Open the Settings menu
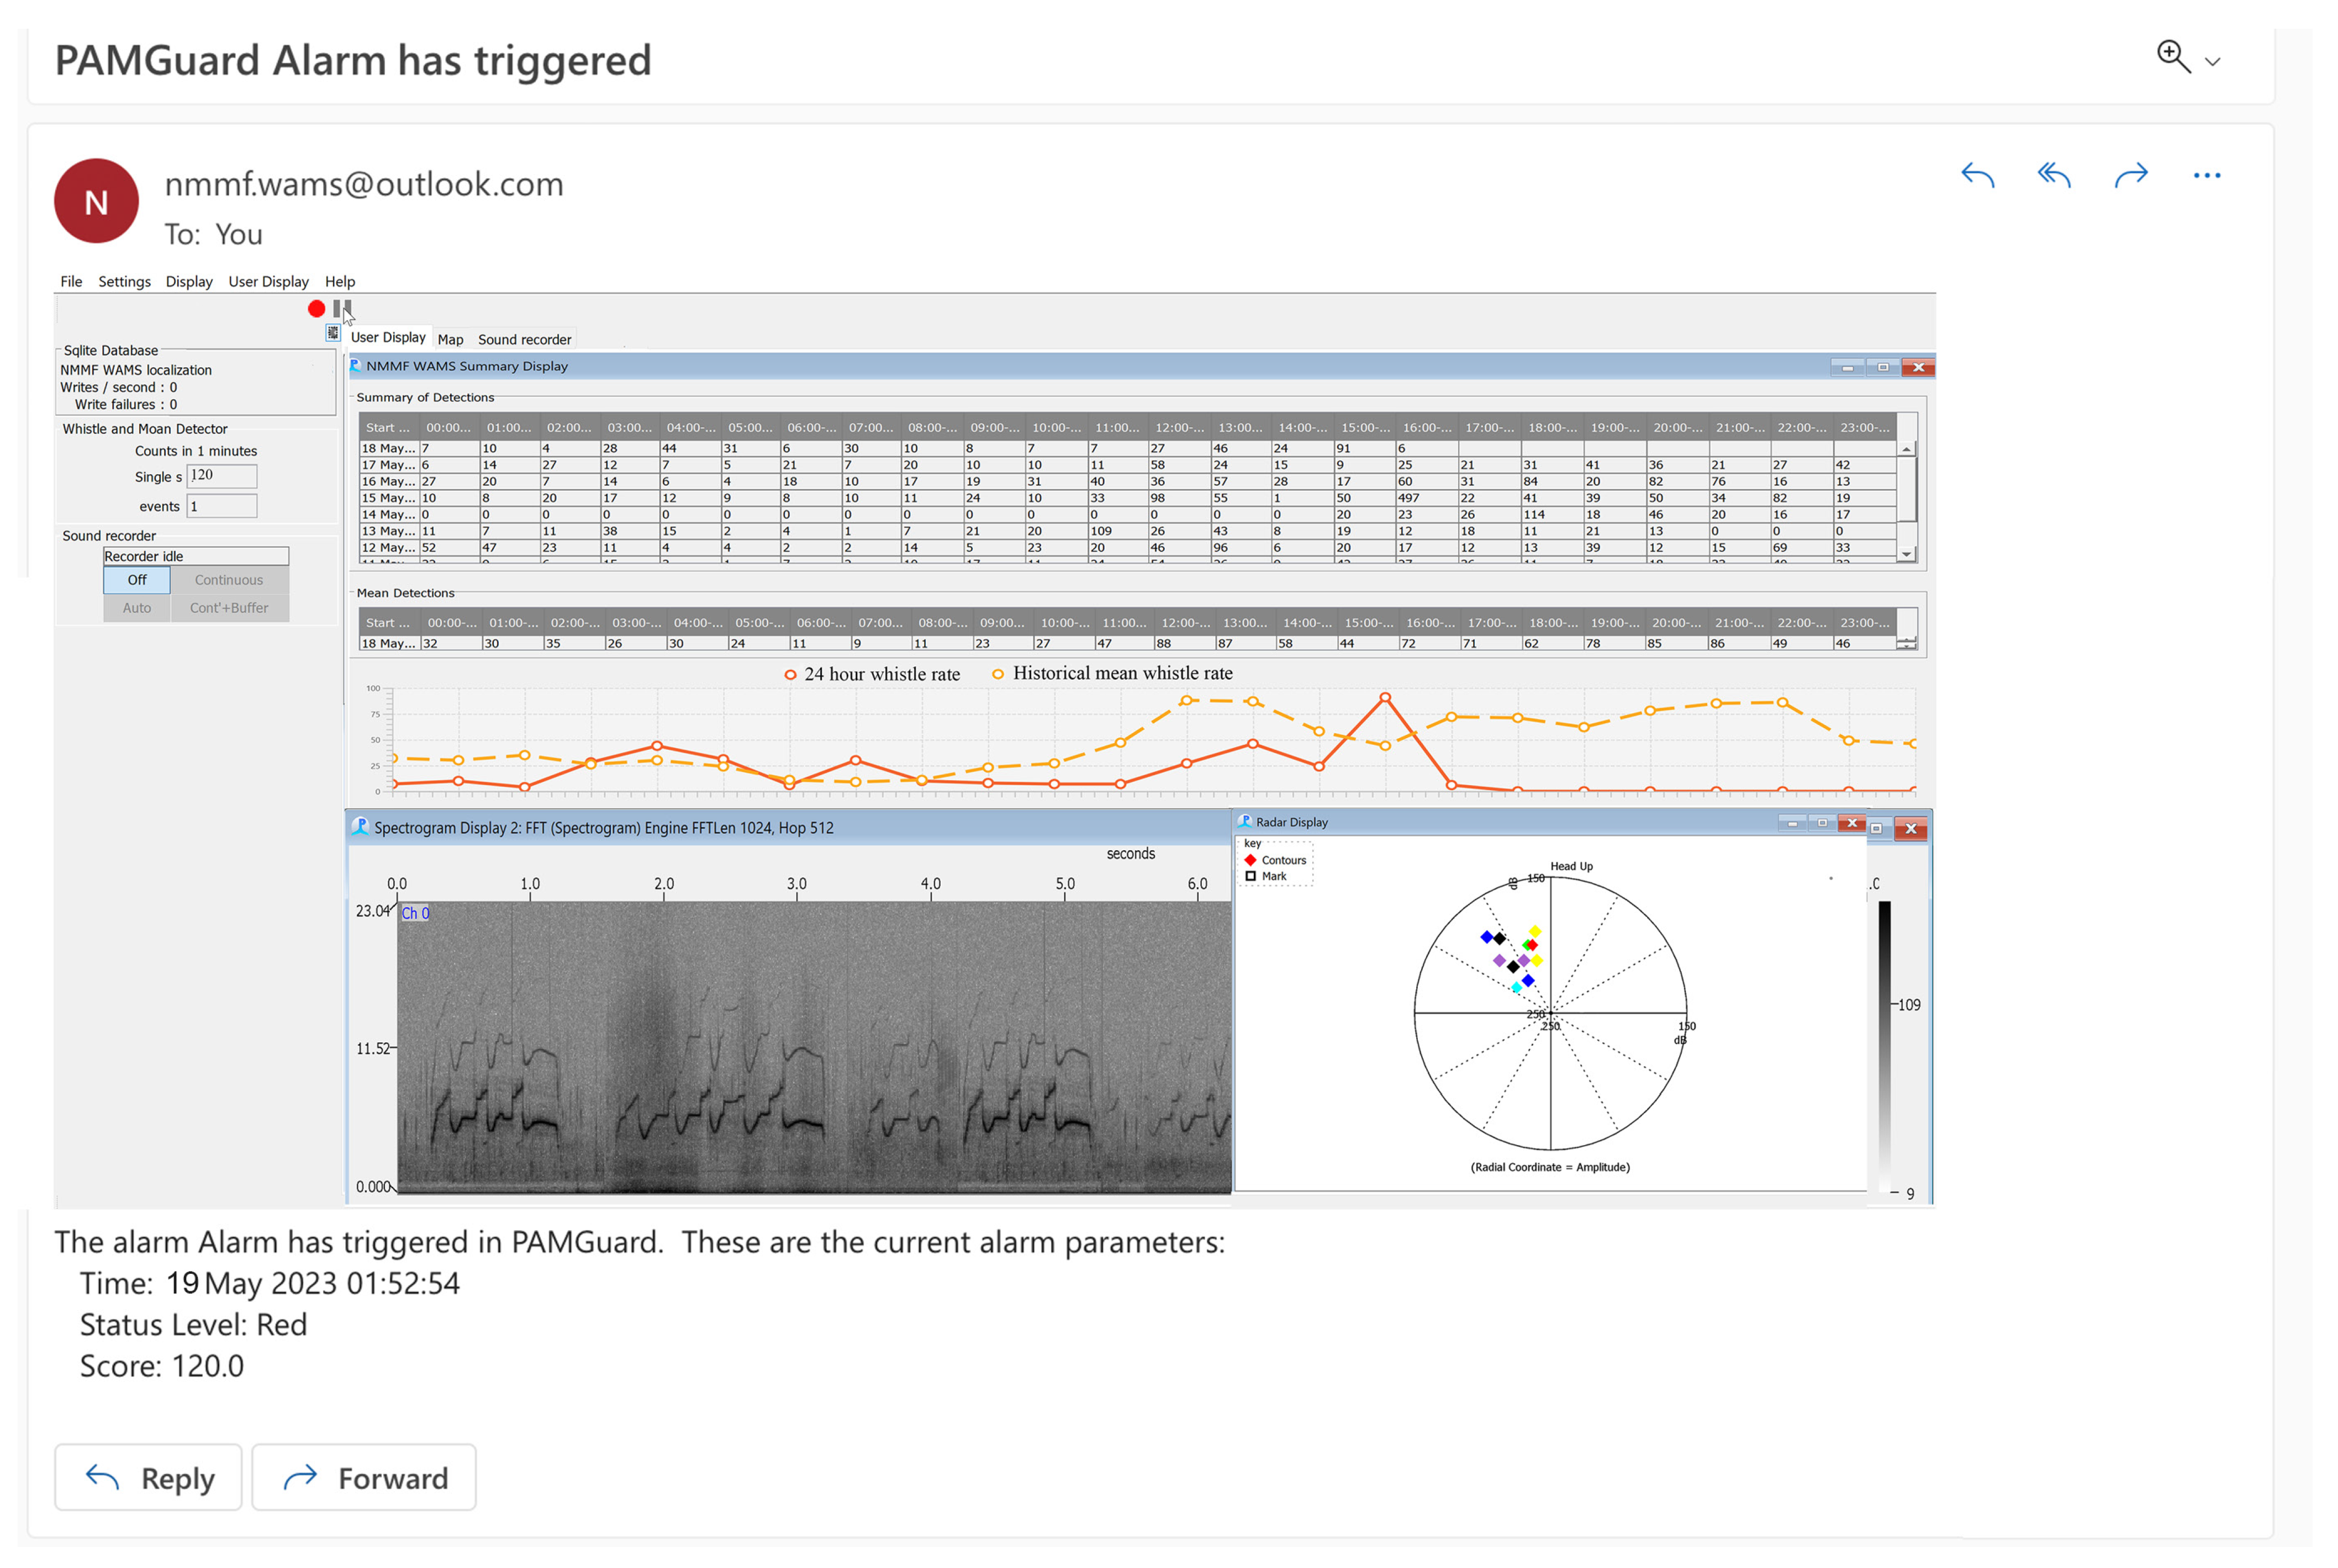 (x=124, y=282)
